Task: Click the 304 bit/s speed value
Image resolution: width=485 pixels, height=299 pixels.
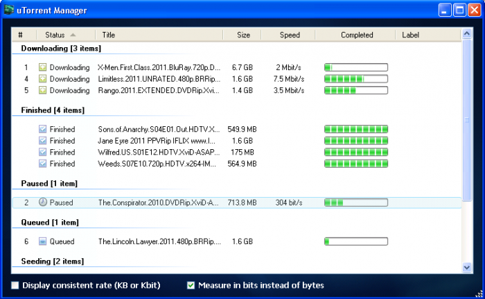Action: point(289,203)
